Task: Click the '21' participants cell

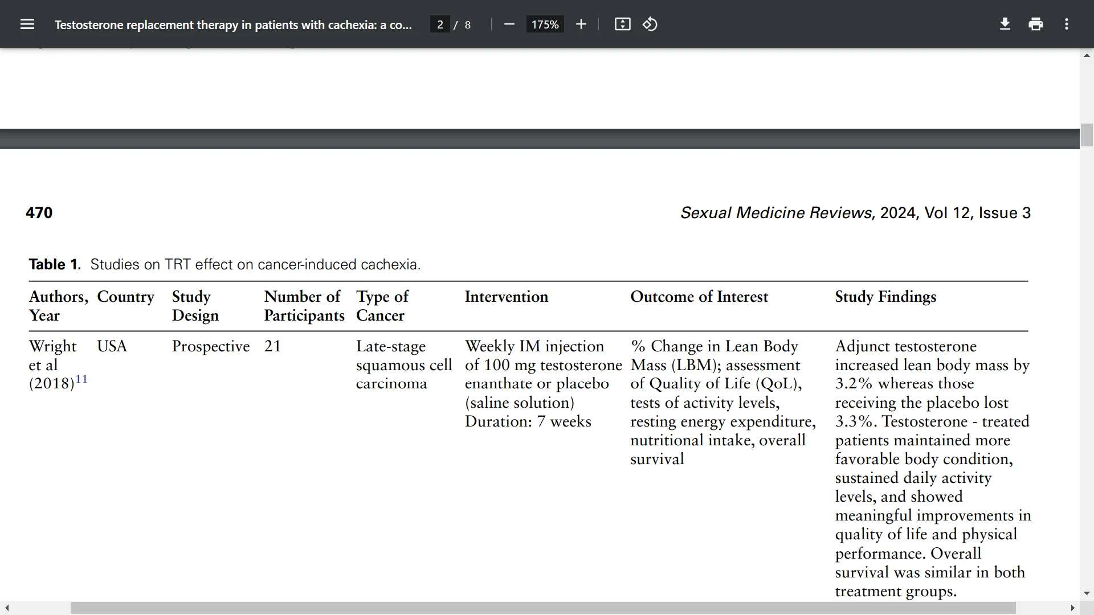Action: 272,346
